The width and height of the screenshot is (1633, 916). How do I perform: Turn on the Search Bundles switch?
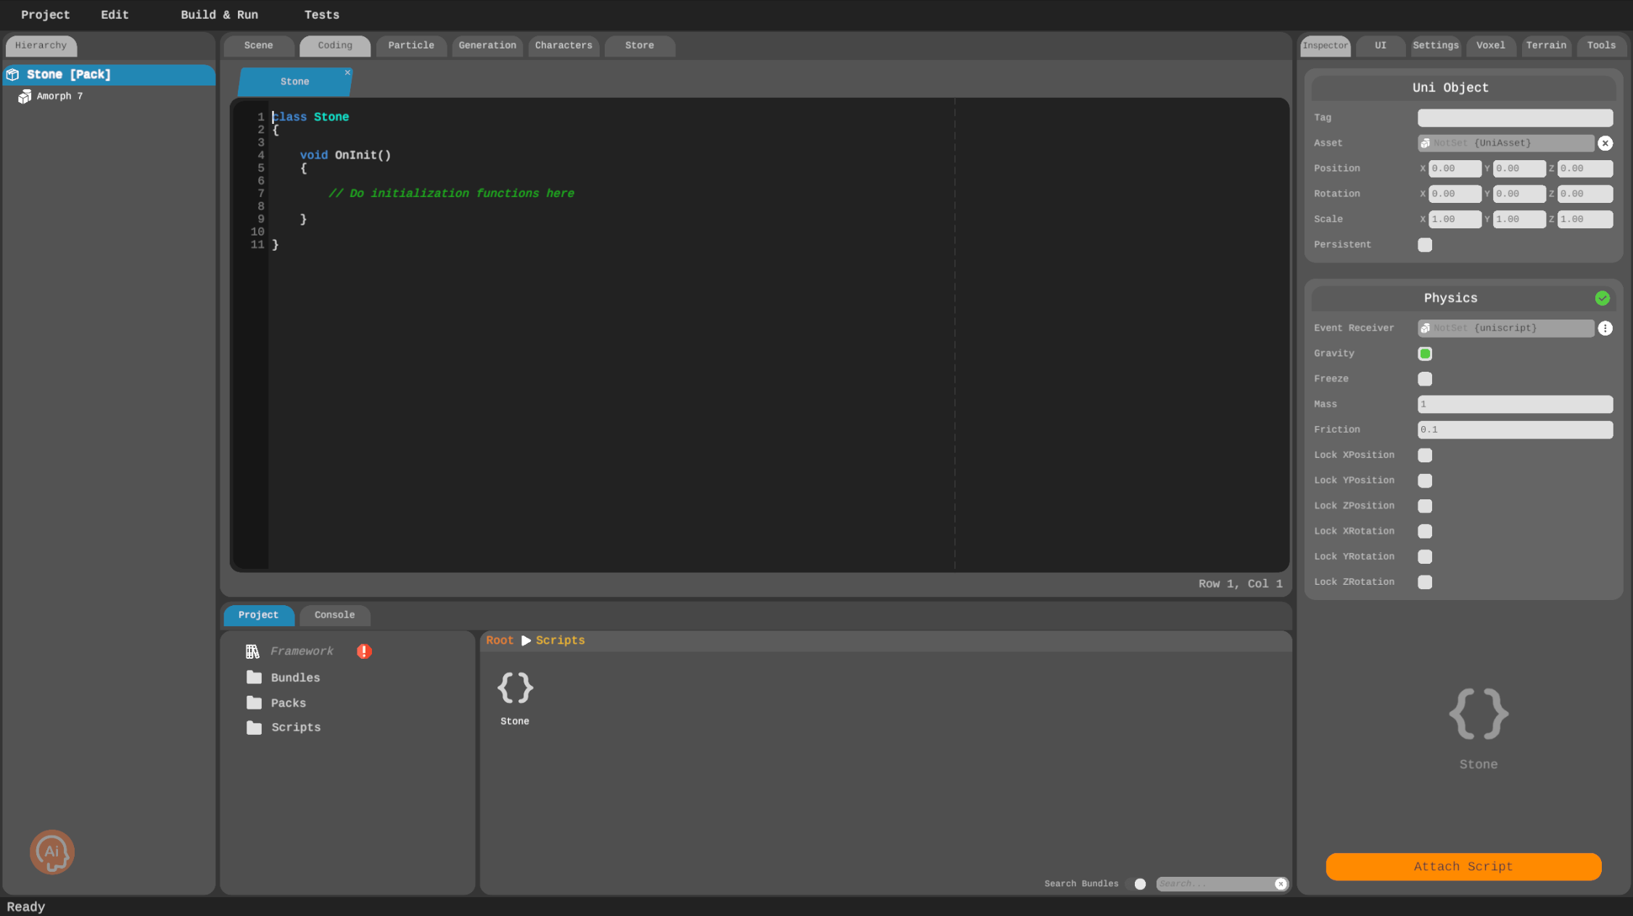(x=1139, y=883)
